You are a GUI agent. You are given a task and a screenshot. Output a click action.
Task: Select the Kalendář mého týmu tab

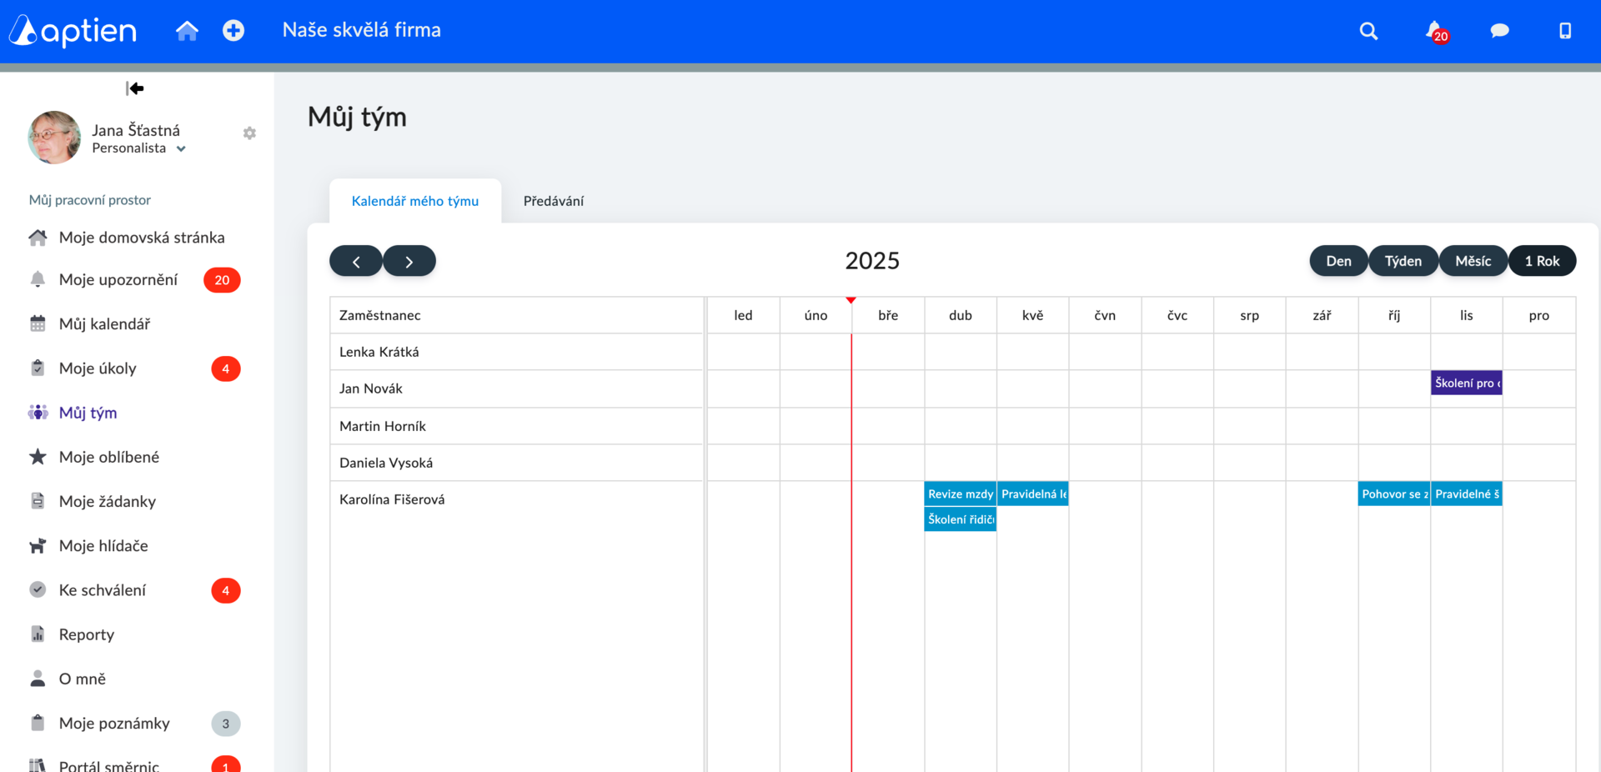415,201
